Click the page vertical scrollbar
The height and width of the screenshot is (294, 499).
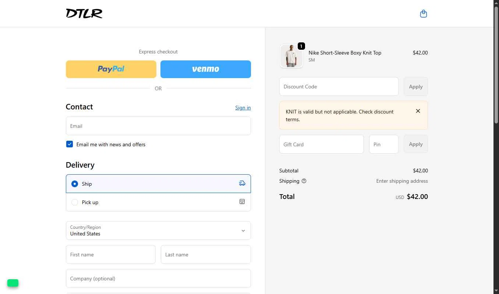tap(496, 147)
